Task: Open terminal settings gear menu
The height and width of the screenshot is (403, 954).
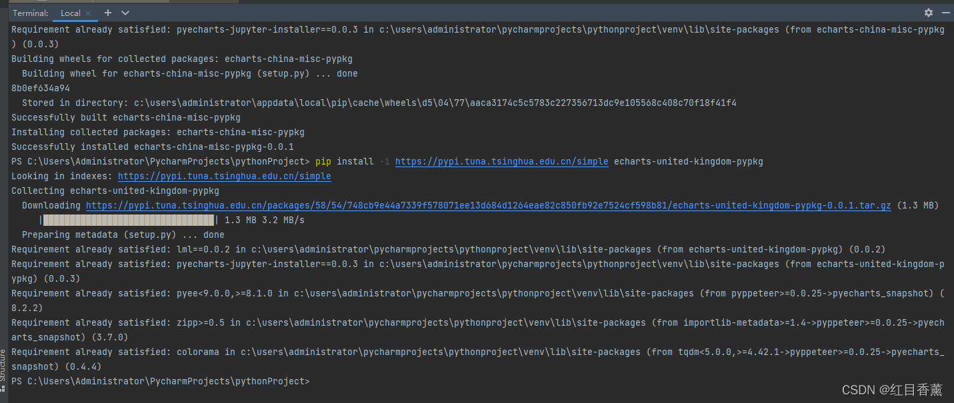Action: click(929, 13)
